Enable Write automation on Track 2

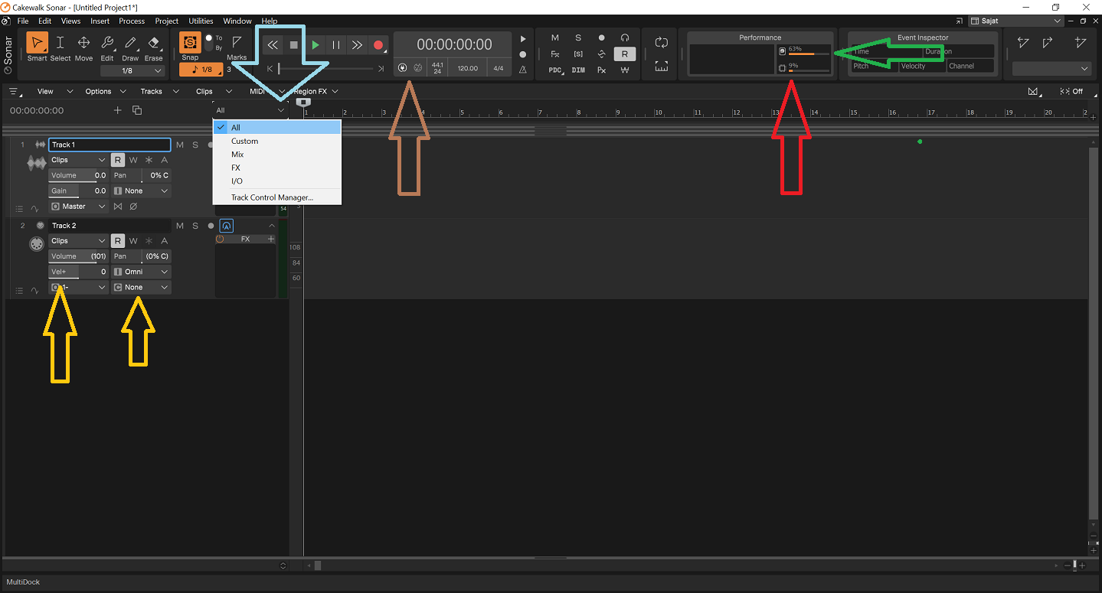133,241
